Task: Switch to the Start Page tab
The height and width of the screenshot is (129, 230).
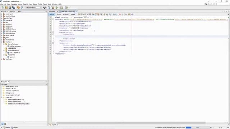Action: 52,11
